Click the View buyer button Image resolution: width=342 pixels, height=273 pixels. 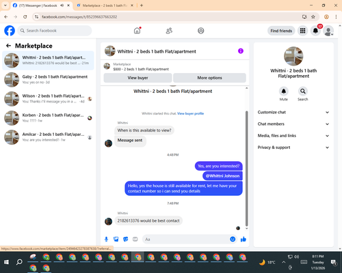[x=137, y=78]
